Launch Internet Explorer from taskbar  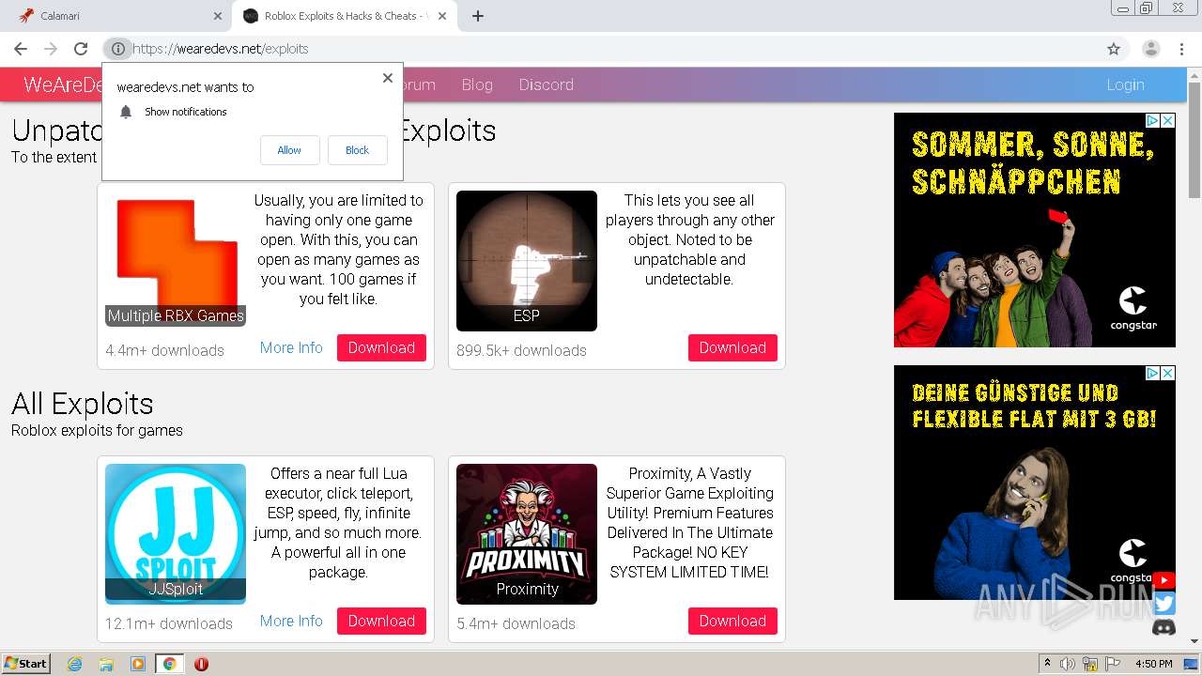coord(74,664)
